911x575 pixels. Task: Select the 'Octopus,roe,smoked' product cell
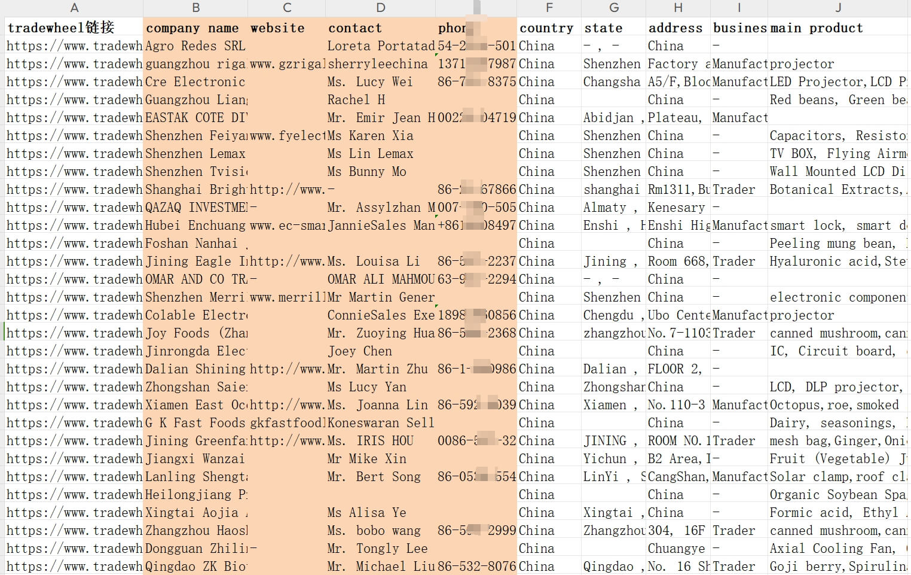click(839, 404)
